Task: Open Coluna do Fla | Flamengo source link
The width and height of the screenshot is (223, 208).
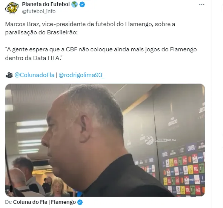Action: coord(45,202)
